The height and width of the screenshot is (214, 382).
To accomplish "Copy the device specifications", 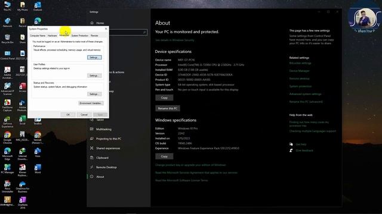I will click(x=164, y=97).
